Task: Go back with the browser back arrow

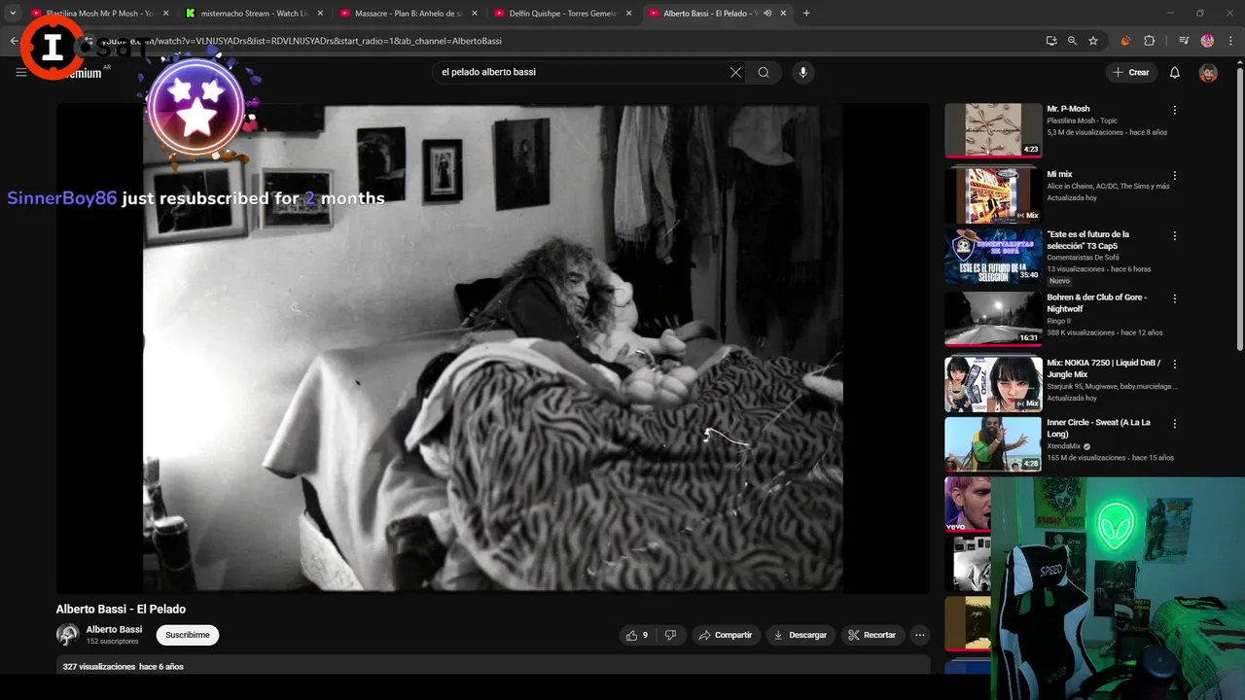Action: 14,41
